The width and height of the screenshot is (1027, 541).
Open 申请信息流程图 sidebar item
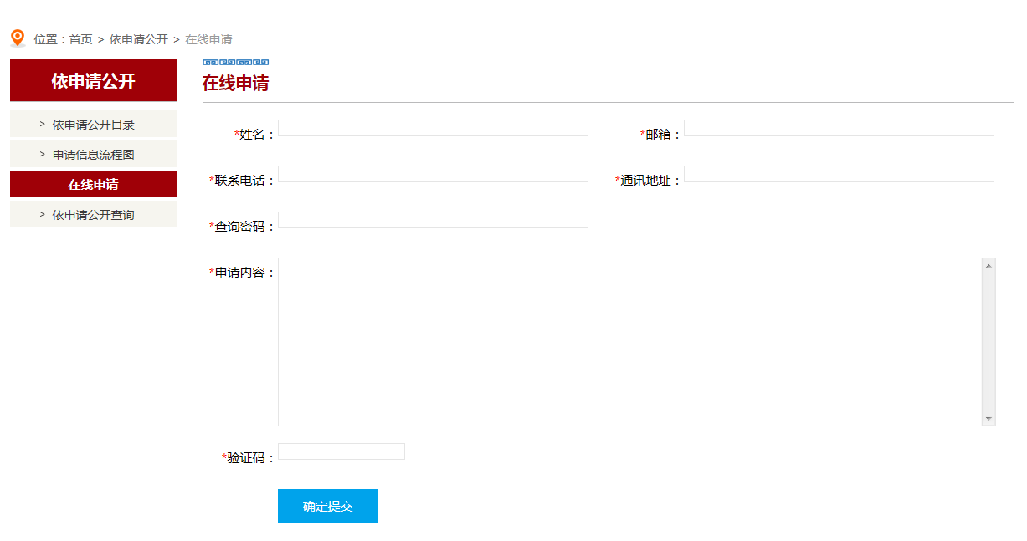tap(94, 154)
